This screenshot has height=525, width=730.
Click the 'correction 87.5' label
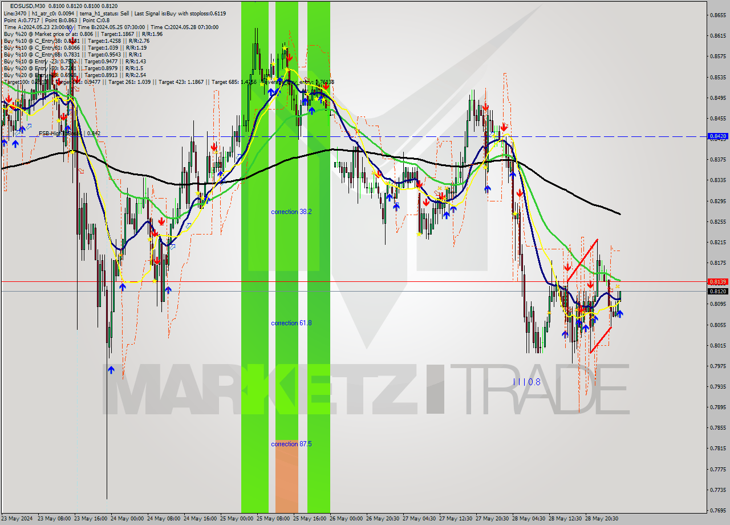(x=291, y=444)
